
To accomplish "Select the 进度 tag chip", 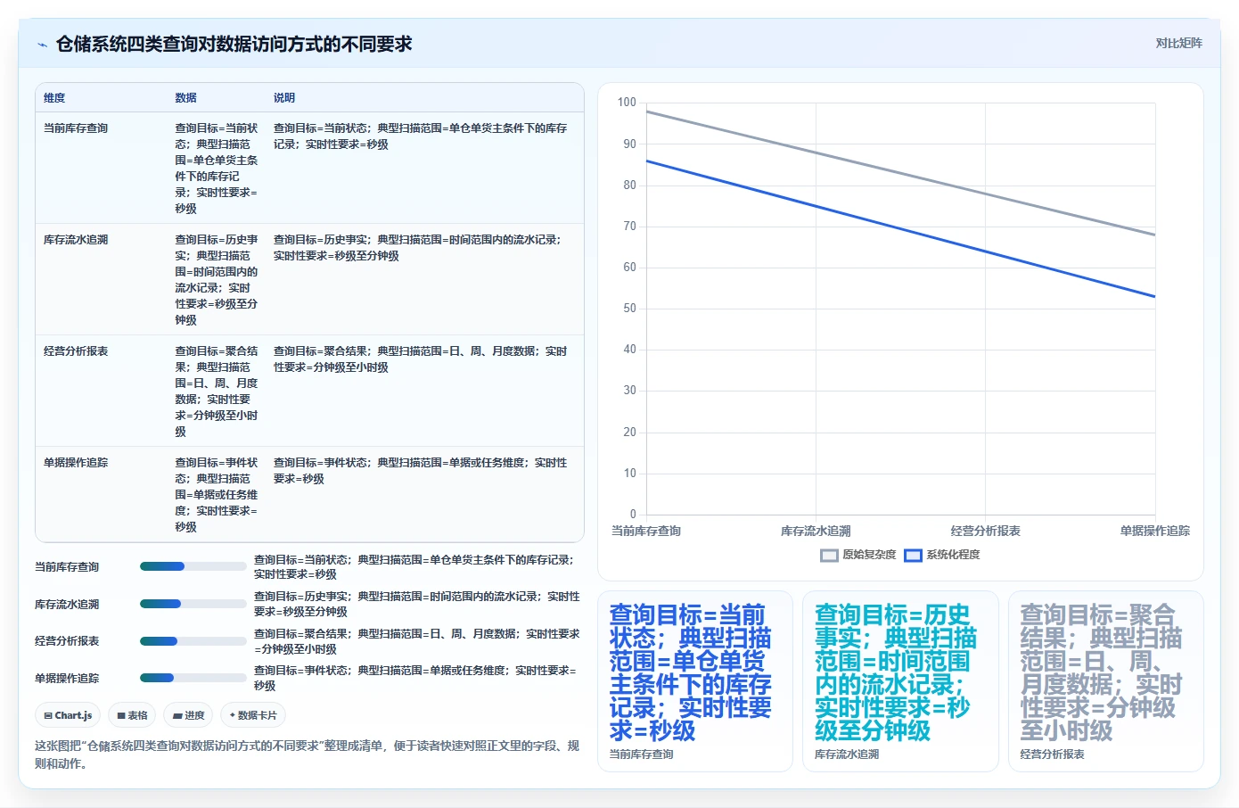I will click(x=188, y=715).
